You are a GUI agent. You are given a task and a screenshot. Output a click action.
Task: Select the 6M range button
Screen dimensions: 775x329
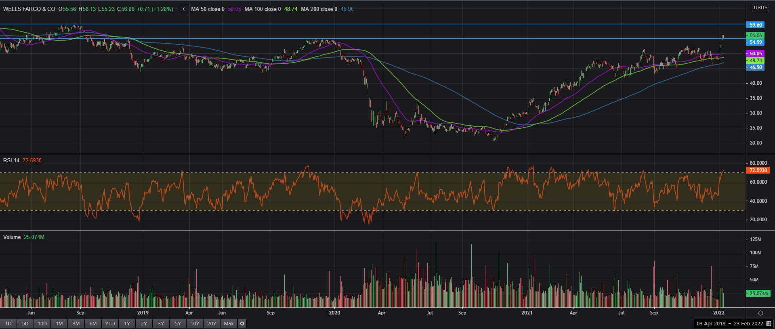(93, 323)
